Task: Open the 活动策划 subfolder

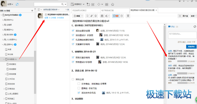Action: click(x=11, y=64)
